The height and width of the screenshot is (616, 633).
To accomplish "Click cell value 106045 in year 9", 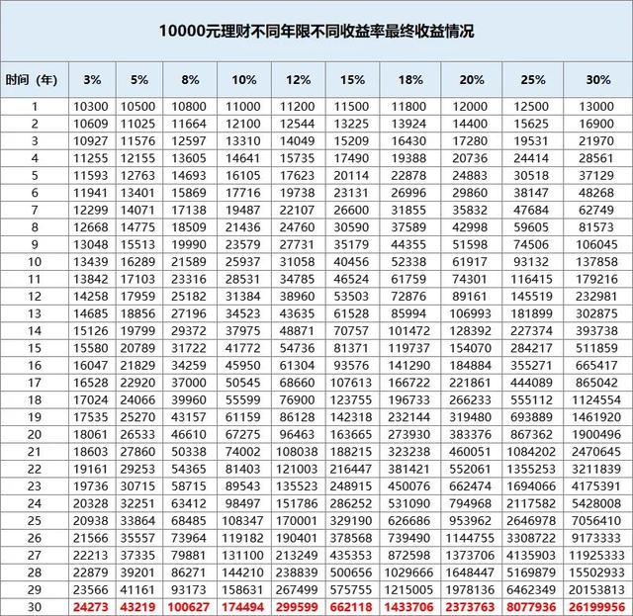I will tap(596, 244).
